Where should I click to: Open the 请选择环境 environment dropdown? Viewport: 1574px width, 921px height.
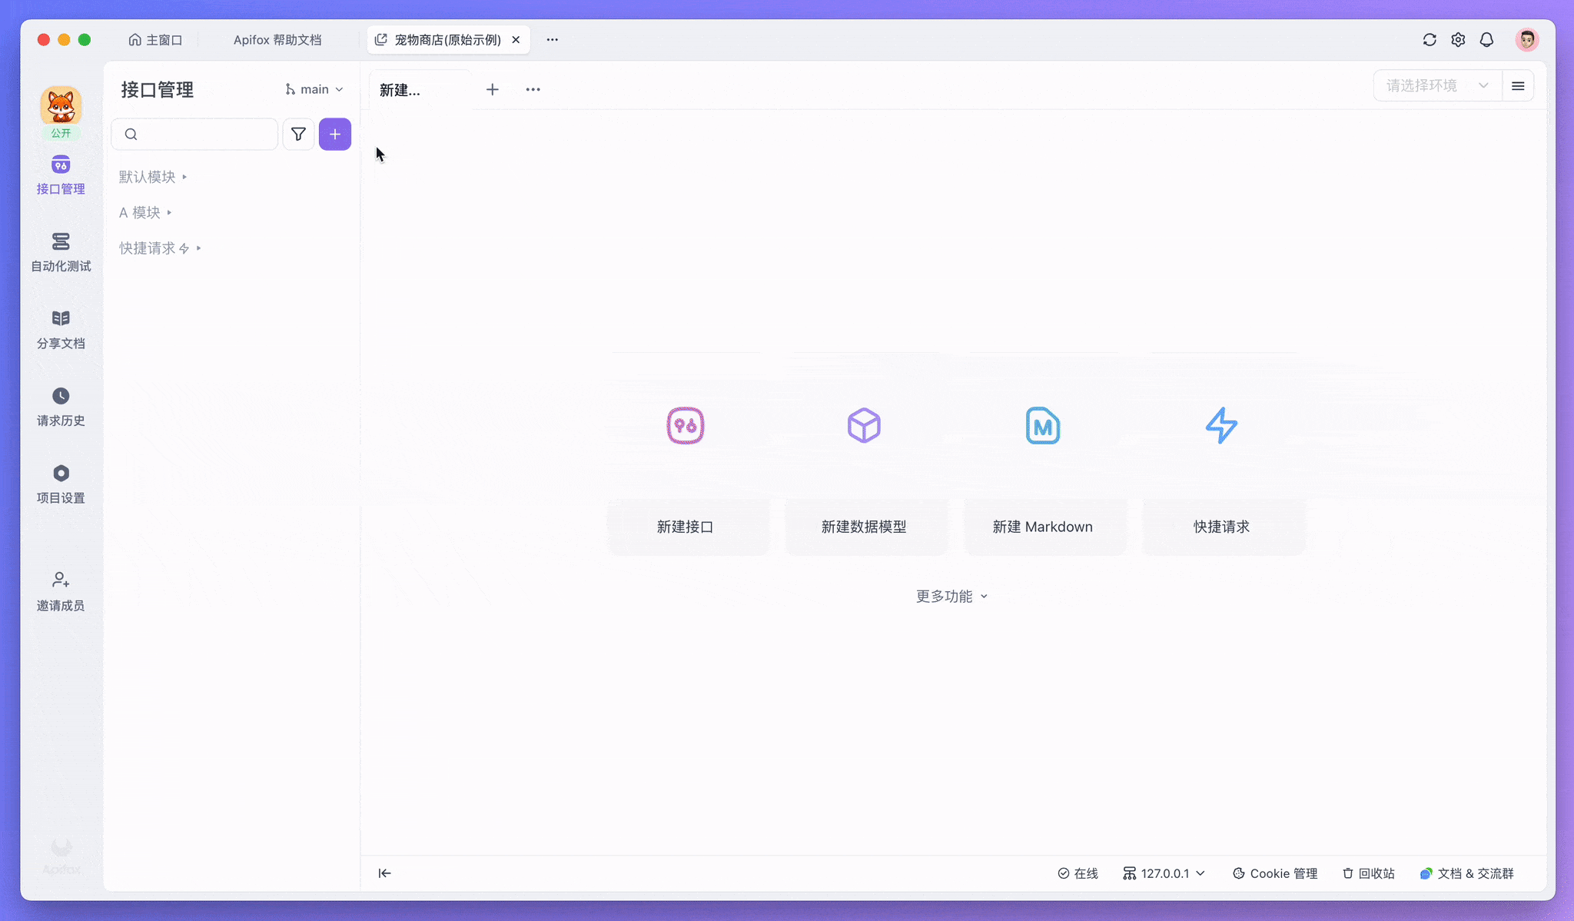(x=1436, y=85)
